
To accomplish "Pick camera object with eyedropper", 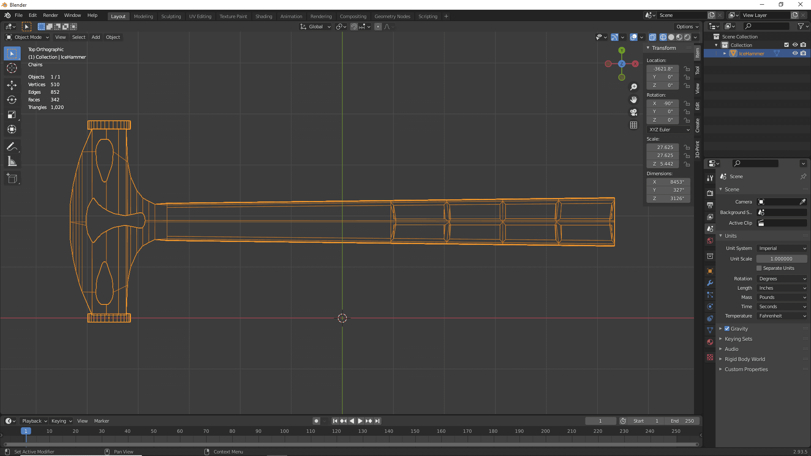I will click(802, 202).
